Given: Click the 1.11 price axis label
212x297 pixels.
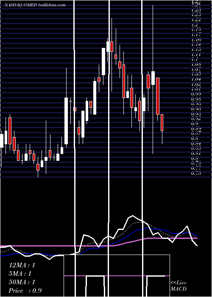Looking at the screenshot, I should coord(196,55).
